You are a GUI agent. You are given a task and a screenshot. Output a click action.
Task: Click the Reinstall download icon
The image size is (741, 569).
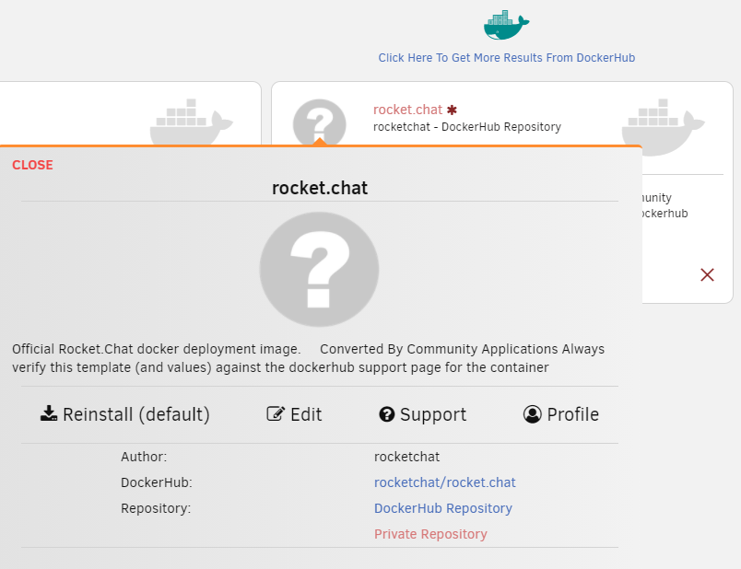tap(49, 413)
